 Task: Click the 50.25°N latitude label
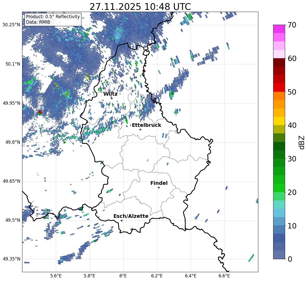coord(11,25)
